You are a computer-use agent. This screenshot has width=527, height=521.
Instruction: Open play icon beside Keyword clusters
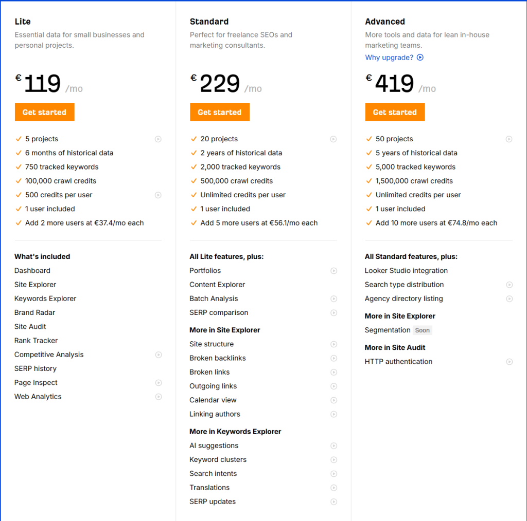point(333,460)
